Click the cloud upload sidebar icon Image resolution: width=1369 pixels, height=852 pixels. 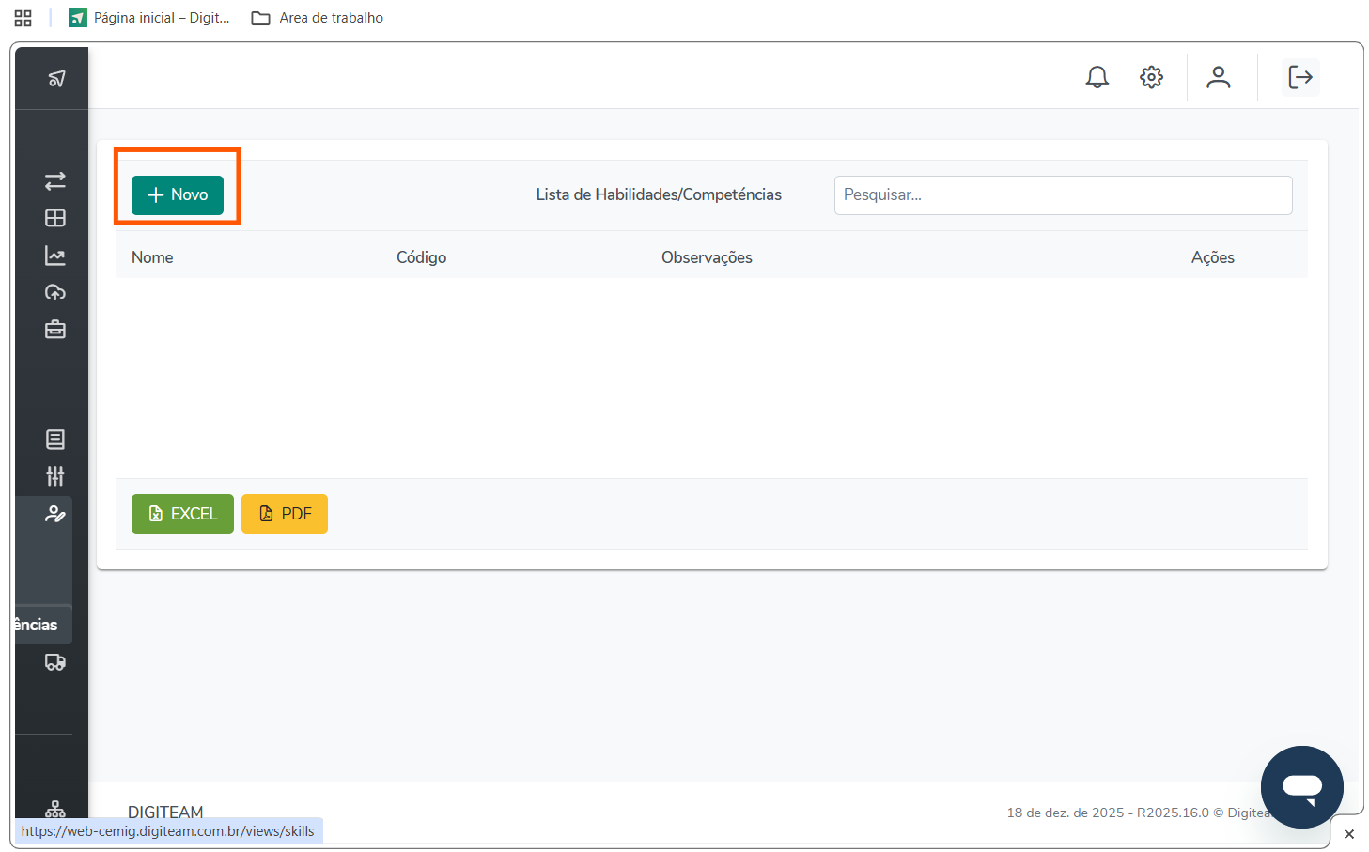55,292
